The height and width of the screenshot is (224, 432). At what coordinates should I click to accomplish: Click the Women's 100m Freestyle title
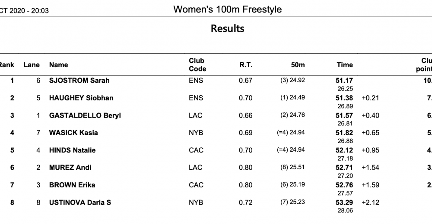[x=228, y=9]
